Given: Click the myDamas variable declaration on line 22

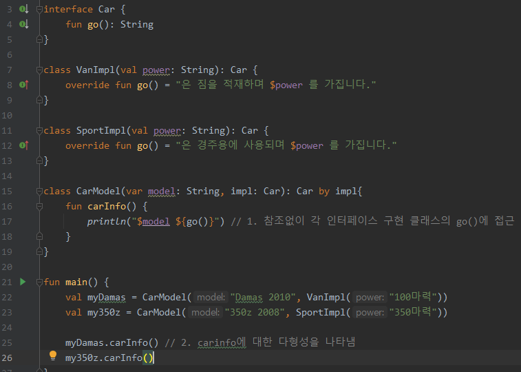Looking at the screenshot, I should point(106,297).
